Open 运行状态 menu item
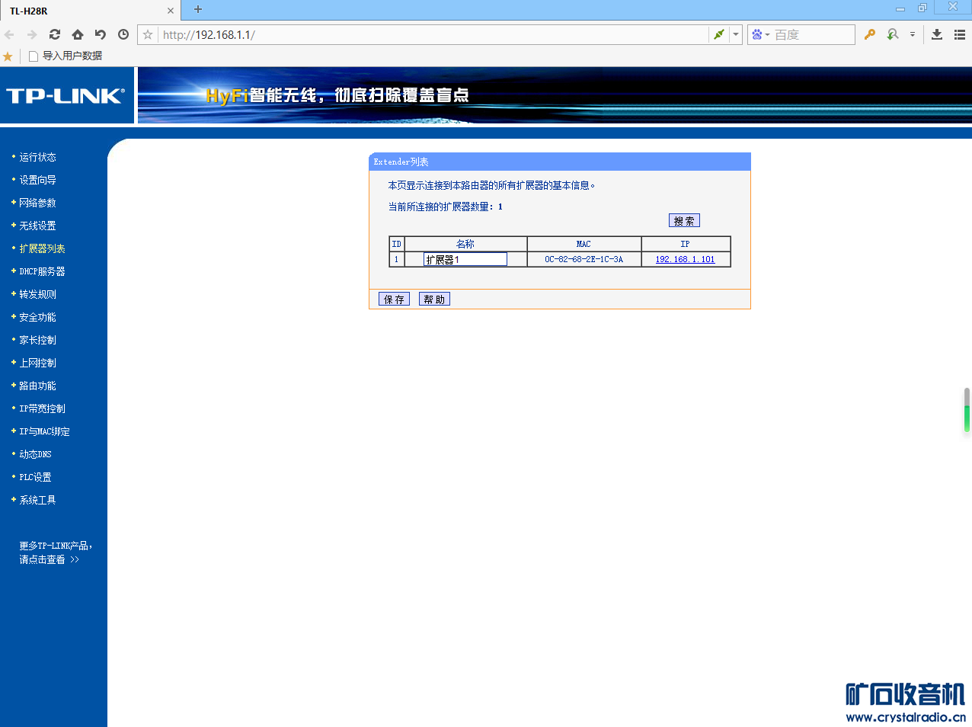 (x=37, y=157)
